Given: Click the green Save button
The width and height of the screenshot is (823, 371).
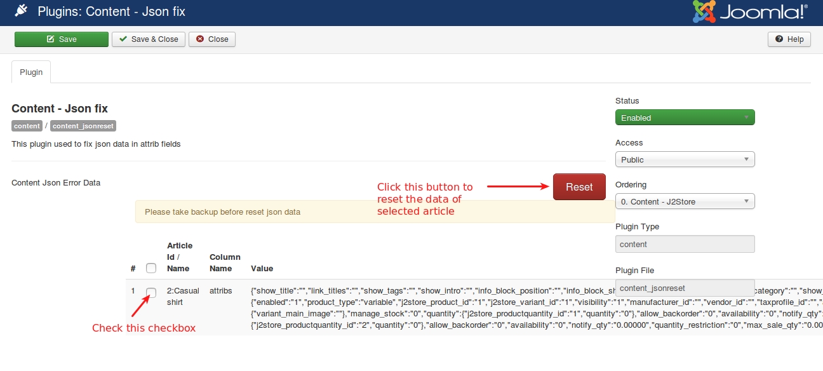Looking at the screenshot, I should pos(62,39).
